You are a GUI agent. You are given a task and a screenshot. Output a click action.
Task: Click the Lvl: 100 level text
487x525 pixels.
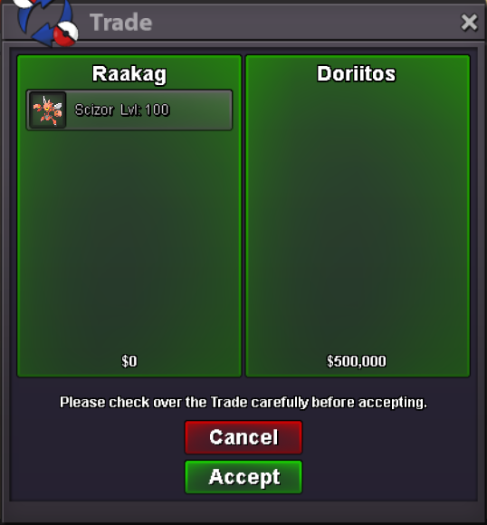point(145,110)
